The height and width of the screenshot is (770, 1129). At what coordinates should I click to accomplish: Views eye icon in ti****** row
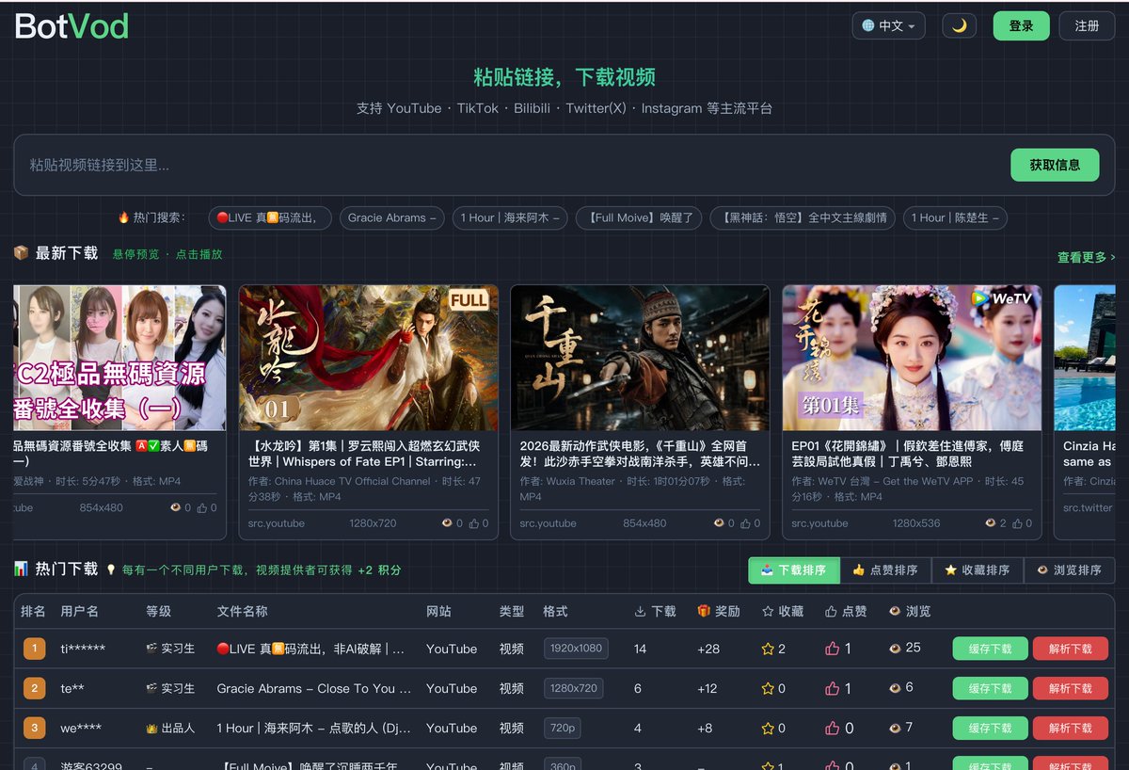click(895, 648)
